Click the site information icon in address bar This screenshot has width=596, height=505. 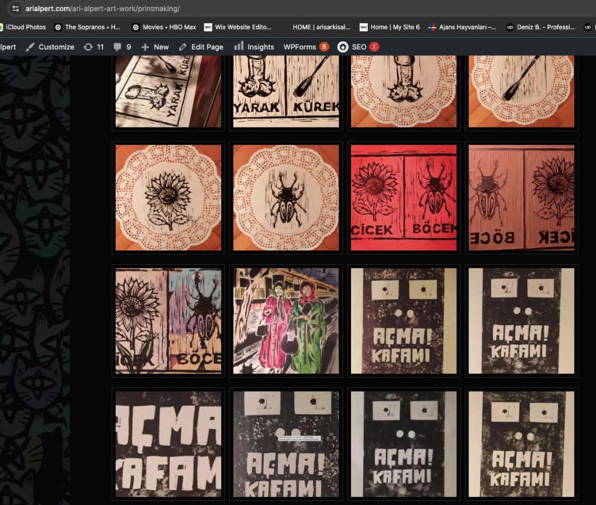16,9
